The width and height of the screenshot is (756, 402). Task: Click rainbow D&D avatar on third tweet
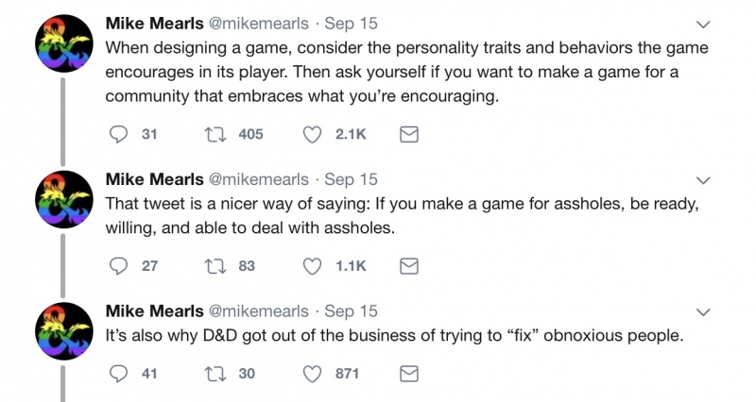point(64,331)
